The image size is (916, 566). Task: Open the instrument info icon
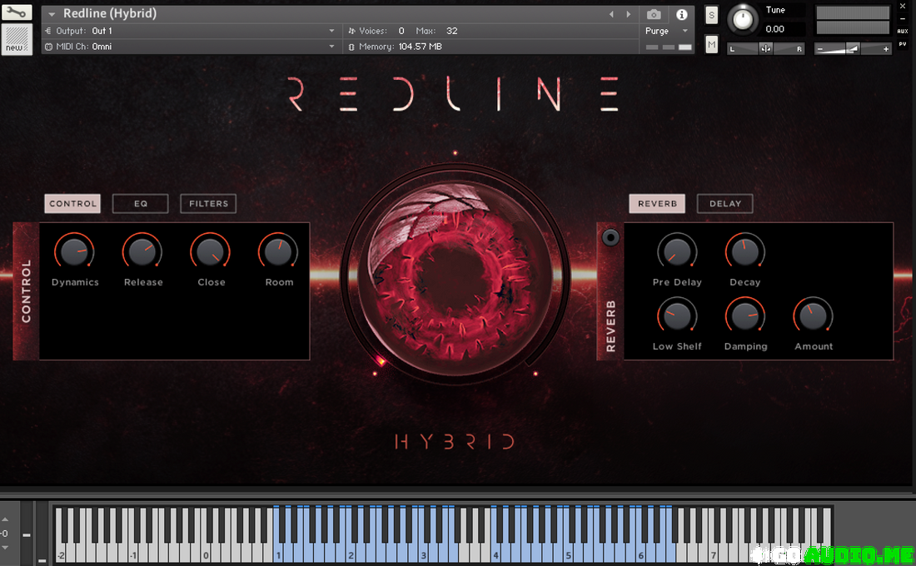click(681, 14)
